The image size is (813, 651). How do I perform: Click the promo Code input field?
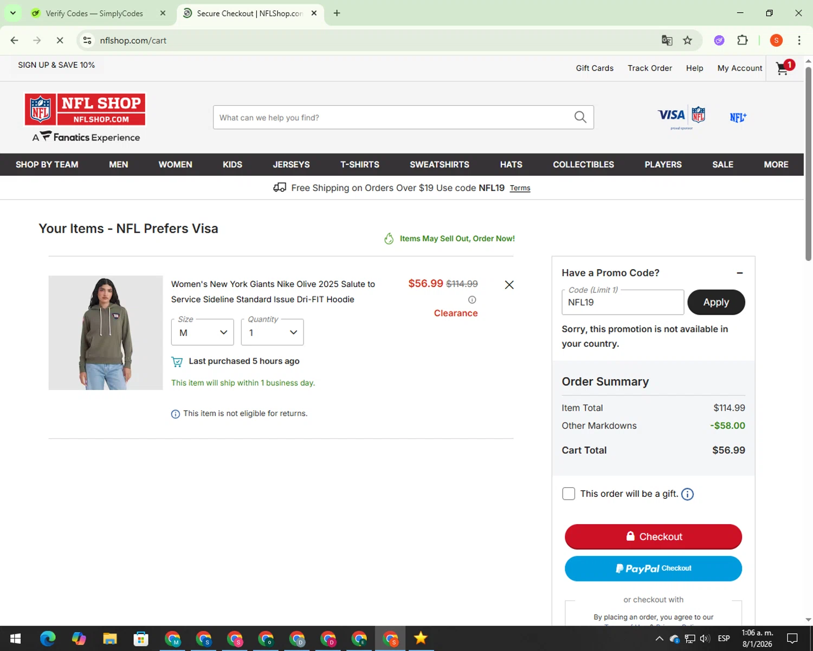click(x=623, y=302)
